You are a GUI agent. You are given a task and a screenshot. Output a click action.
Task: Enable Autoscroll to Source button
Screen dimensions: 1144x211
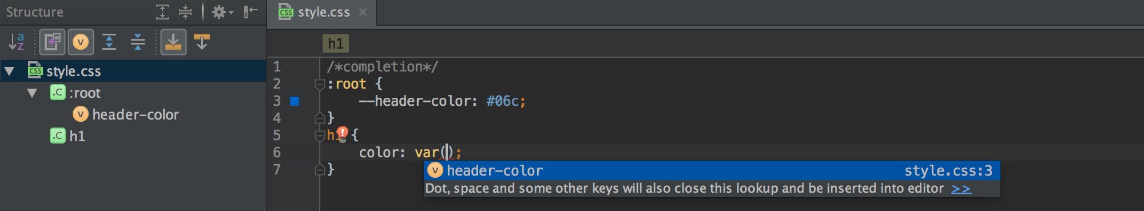pyautogui.click(x=173, y=42)
